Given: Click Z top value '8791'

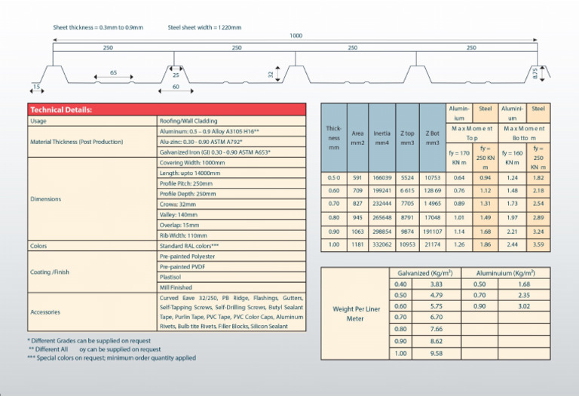Looking at the screenshot, I should [x=407, y=218].
